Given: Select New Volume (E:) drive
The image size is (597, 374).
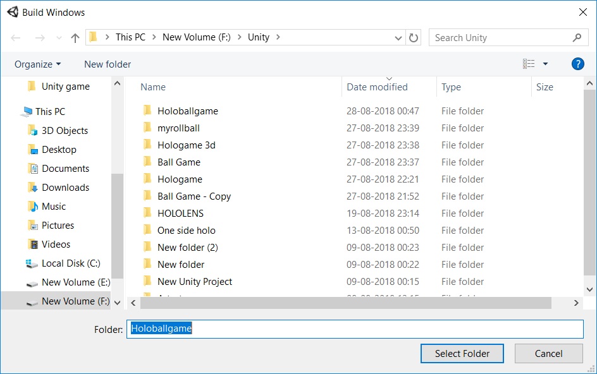Looking at the screenshot, I should click(x=68, y=282).
